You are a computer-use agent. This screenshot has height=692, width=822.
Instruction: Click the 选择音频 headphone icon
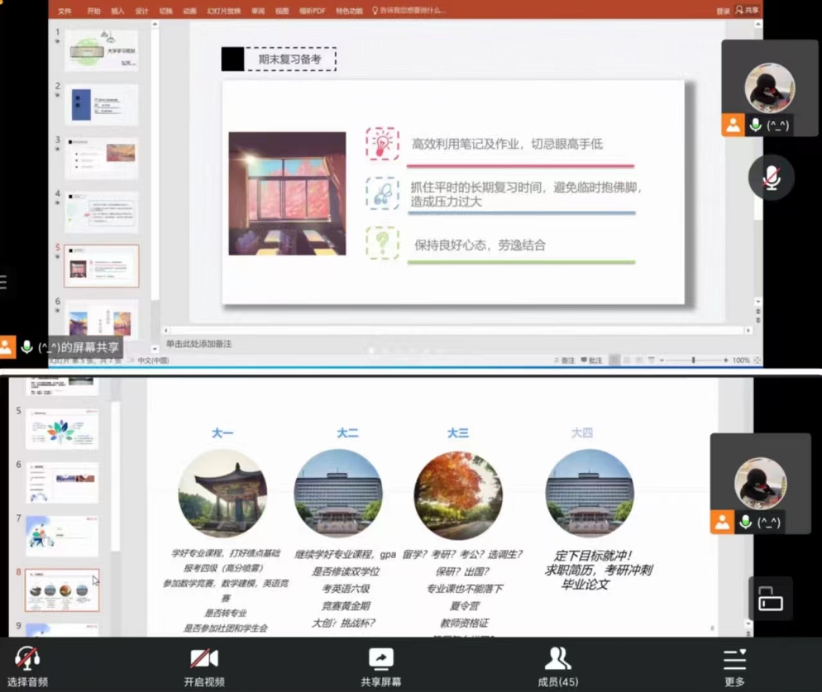click(27, 659)
